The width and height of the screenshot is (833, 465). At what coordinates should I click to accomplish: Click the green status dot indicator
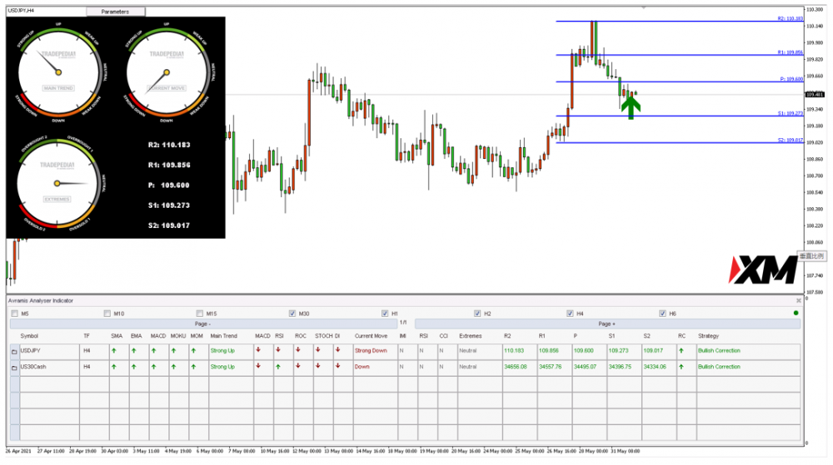tap(796, 313)
